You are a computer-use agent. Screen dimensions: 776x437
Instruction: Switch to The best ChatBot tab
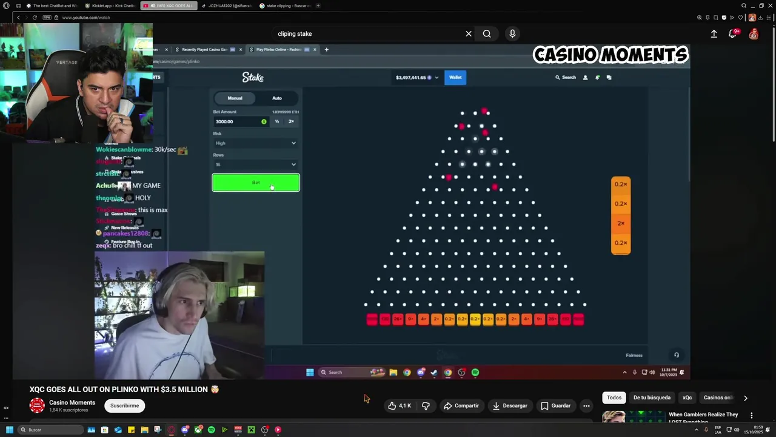(52, 5)
